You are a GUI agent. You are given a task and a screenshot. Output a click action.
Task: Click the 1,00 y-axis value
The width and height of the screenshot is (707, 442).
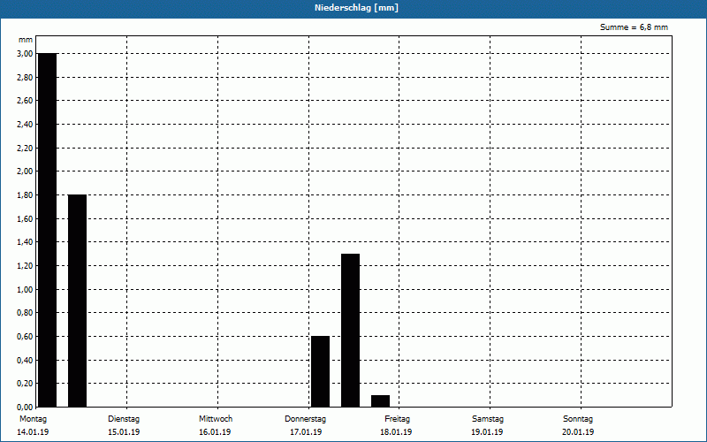[25, 289]
